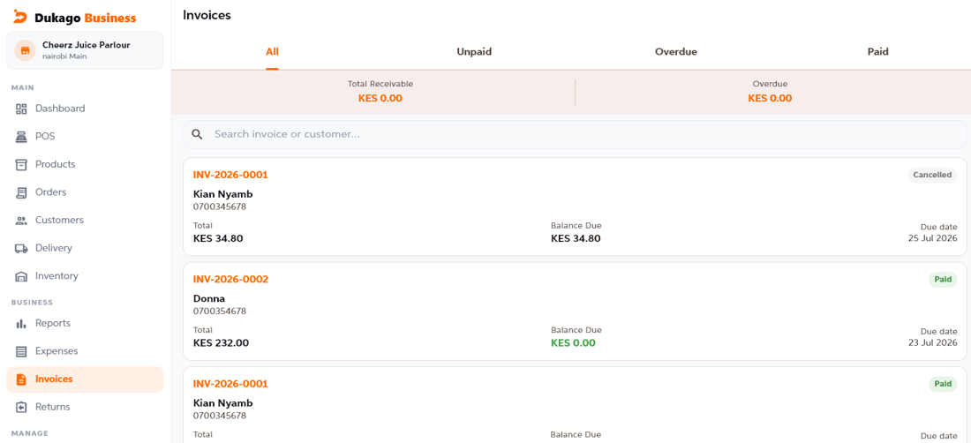This screenshot has width=971, height=443.
Task: Click the Orders receipt icon
Action: pyautogui.click(x=21, y=192)
